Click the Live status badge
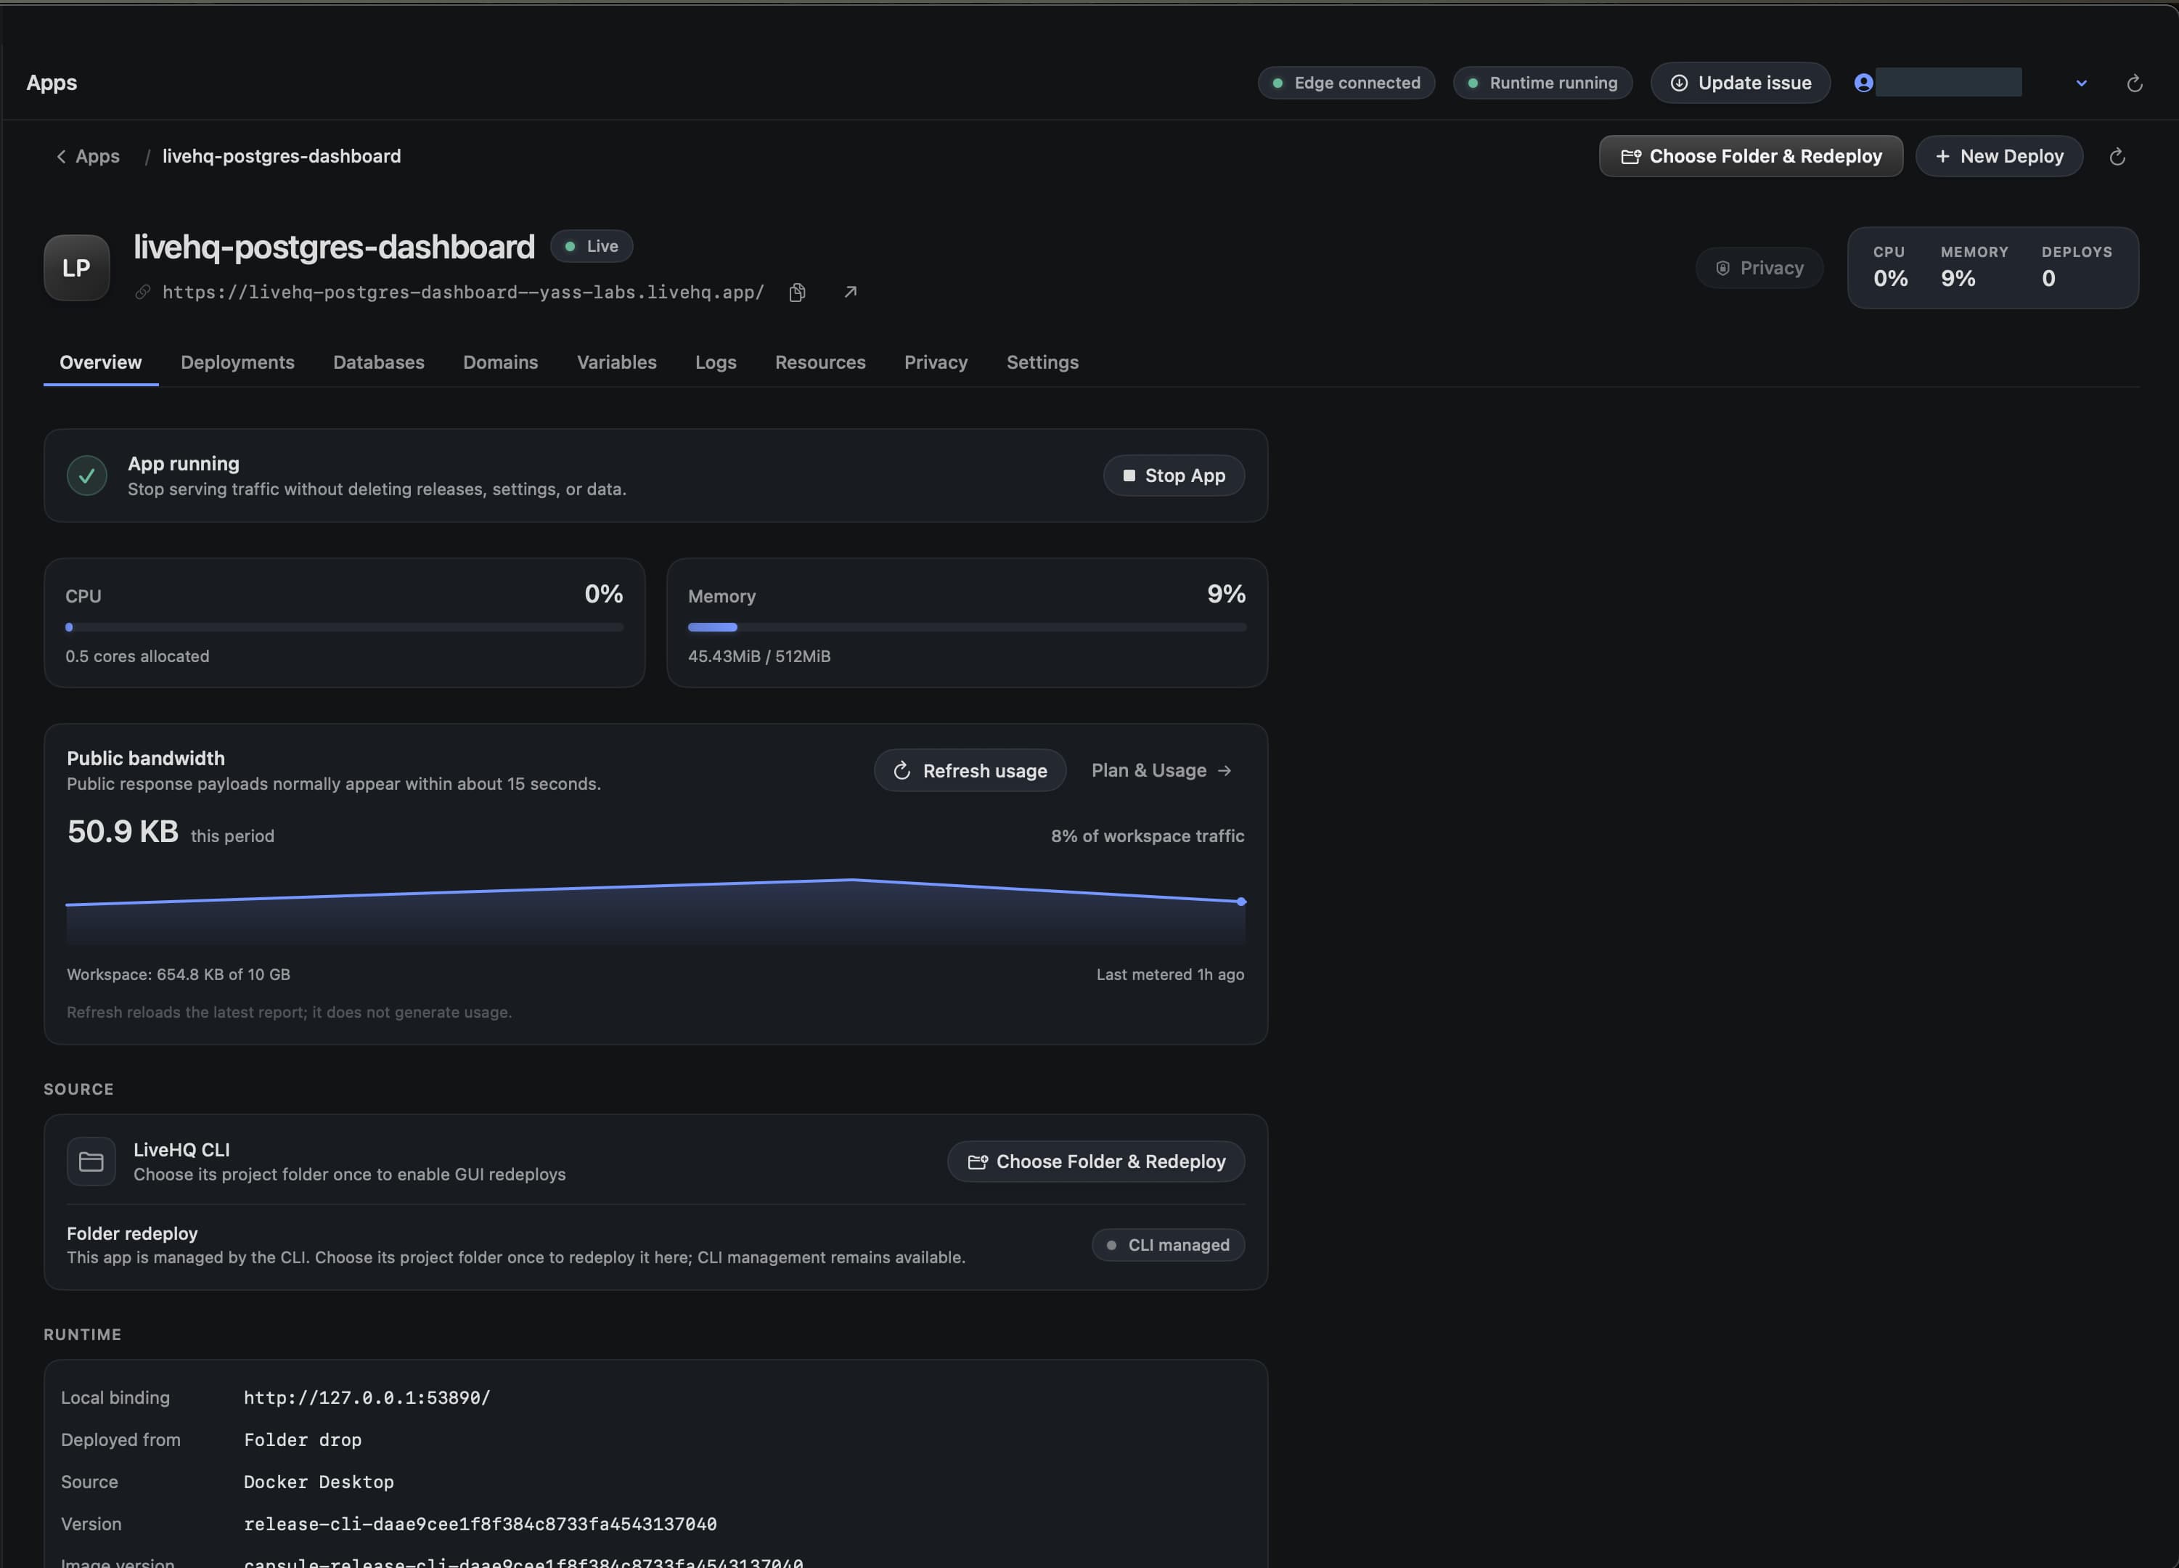 point(592,246)
